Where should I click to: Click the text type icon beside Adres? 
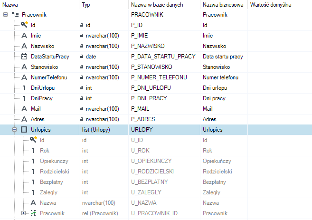pos(24,119)
